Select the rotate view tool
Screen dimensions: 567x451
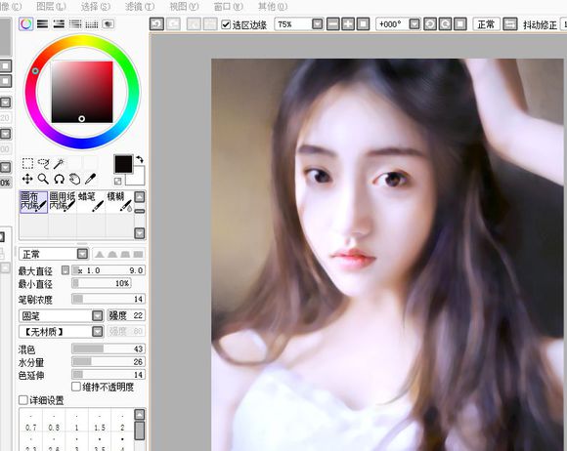pyautogui.click(x=59, y=179)
